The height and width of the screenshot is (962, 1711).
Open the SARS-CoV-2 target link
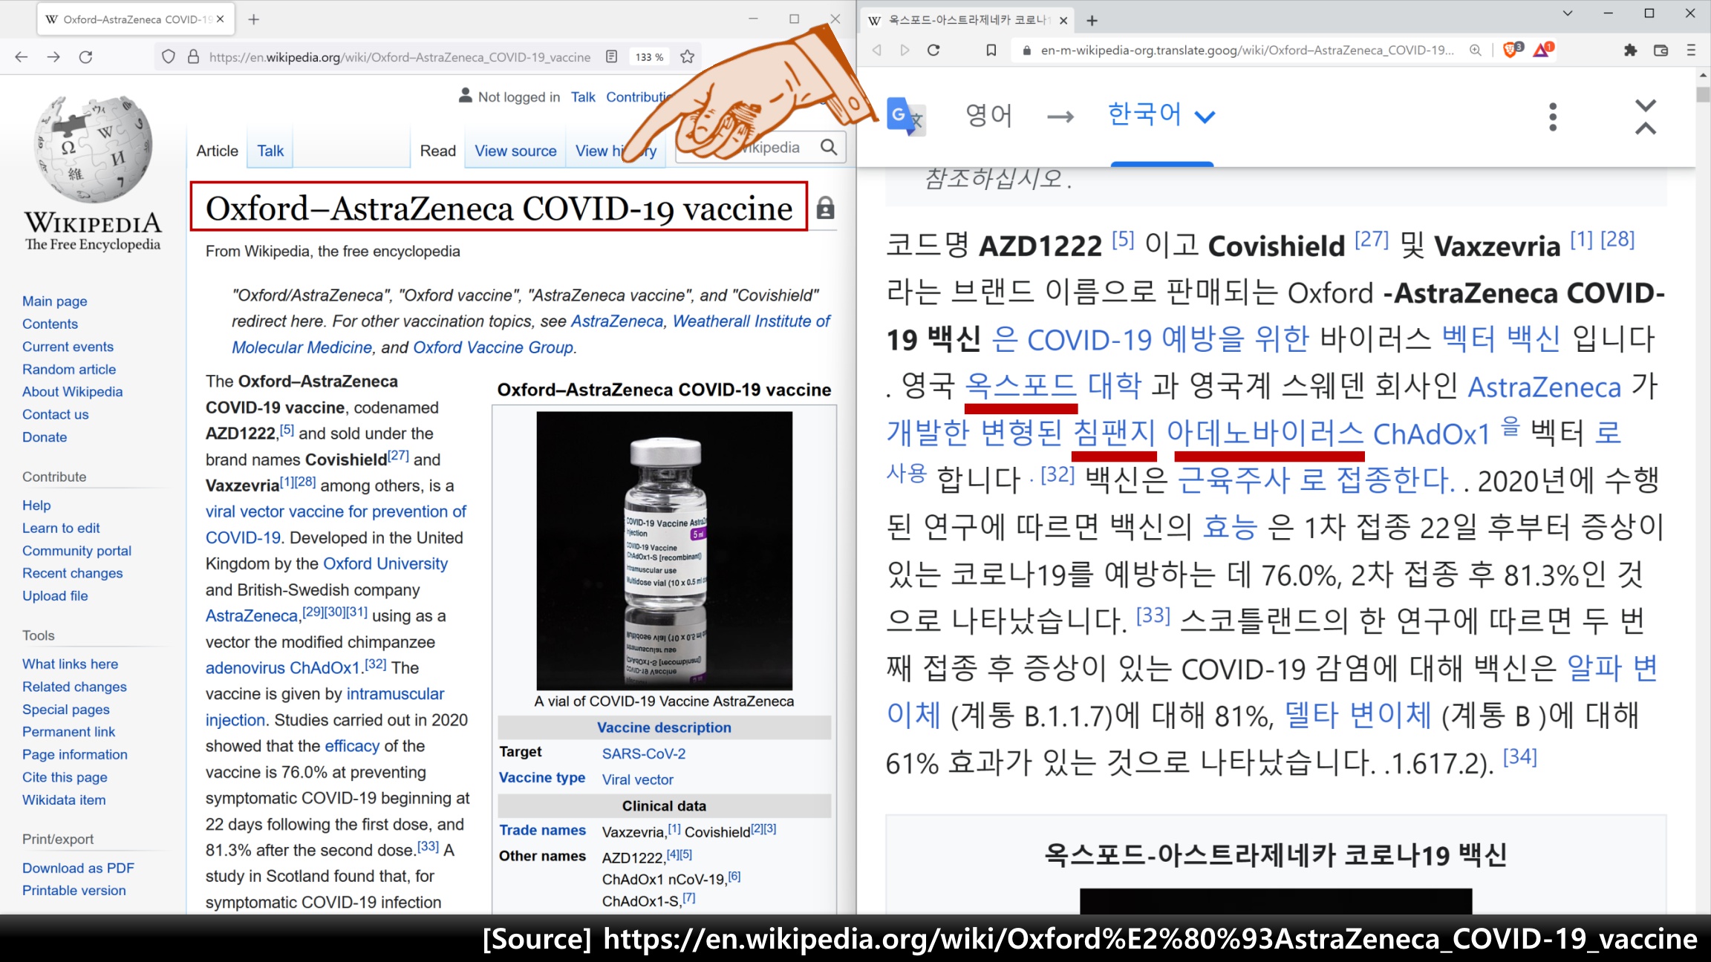coord(644,753)
